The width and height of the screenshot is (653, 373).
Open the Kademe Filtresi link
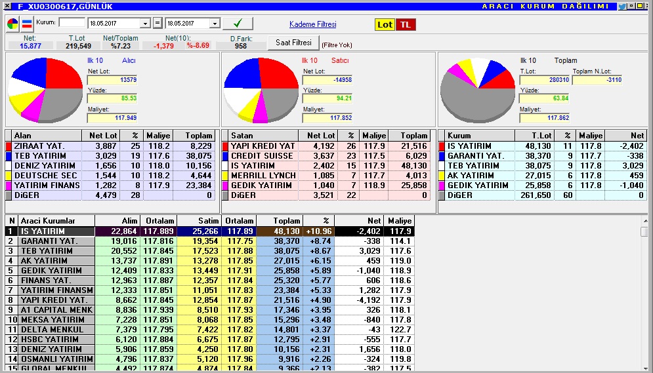(x=312, y=24)
